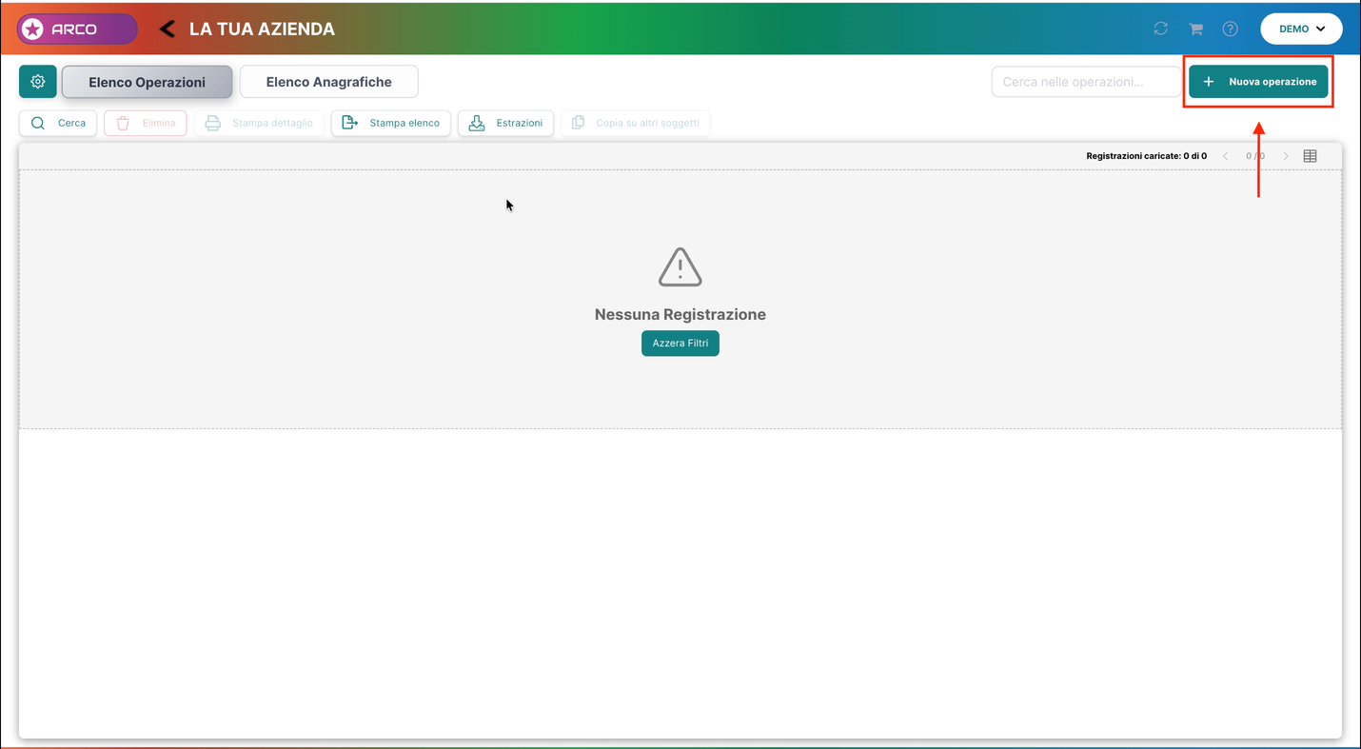Go to the previous page chevron
The image size is (1361, 749).
(x=1226, y=156)
